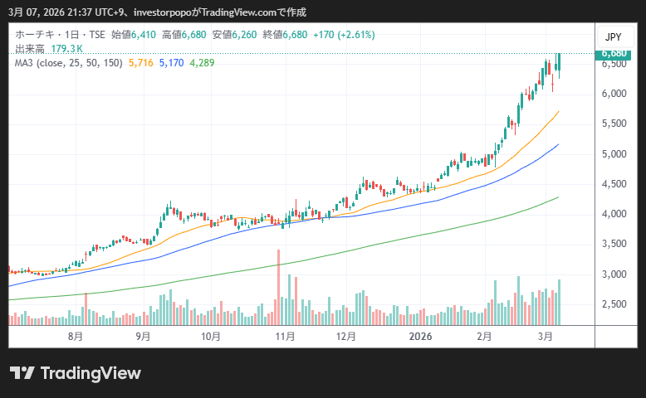Click the latest green candlestick
This screenshot has width=646, height=398.
[559, 62]
